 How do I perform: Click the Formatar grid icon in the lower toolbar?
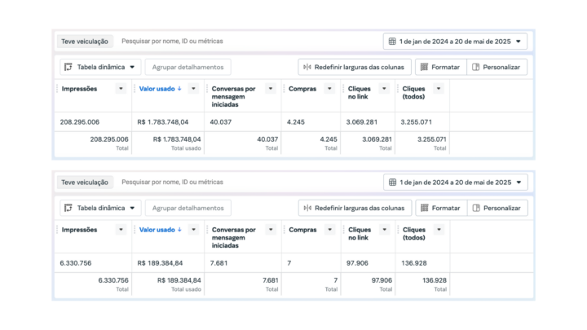(423, 208)
